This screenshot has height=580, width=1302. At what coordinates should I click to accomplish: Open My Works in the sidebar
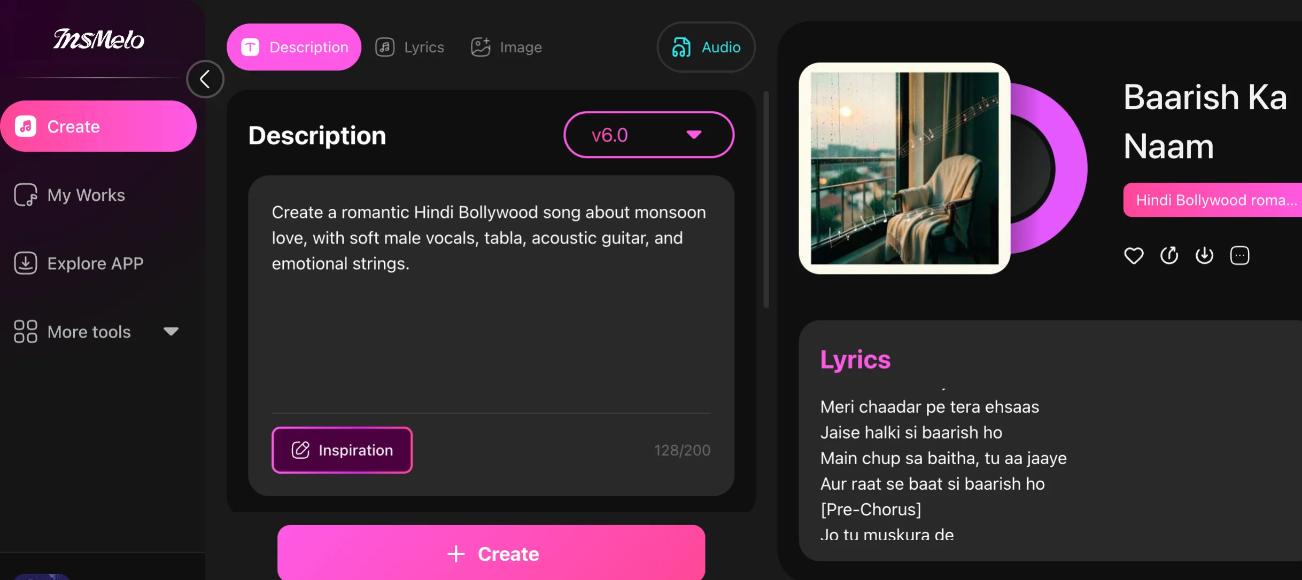point(69,195)
